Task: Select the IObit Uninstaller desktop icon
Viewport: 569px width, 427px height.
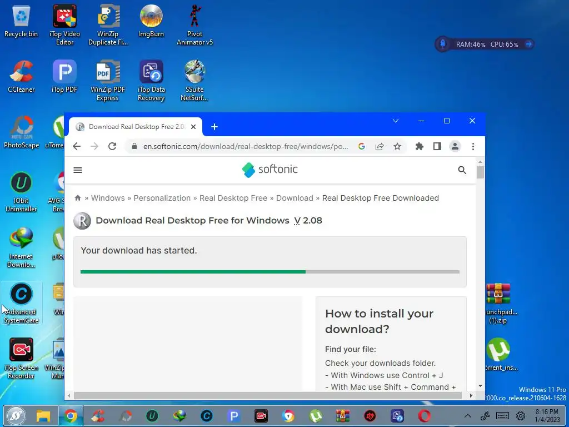Action: pos(21,192)
